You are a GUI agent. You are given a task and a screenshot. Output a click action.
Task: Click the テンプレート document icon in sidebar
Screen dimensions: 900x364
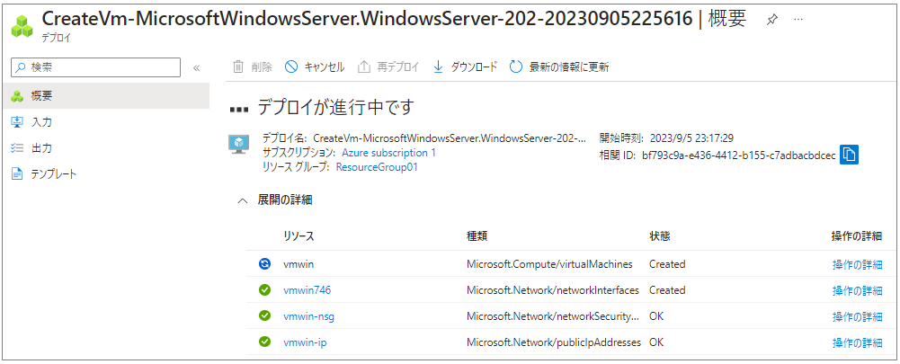[17, 174]
